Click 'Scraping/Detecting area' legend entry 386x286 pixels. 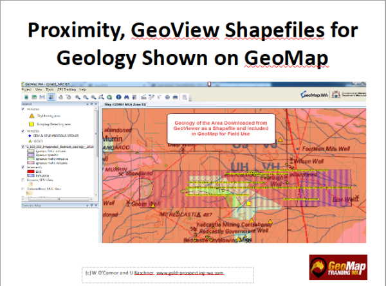tap(53, 124)
